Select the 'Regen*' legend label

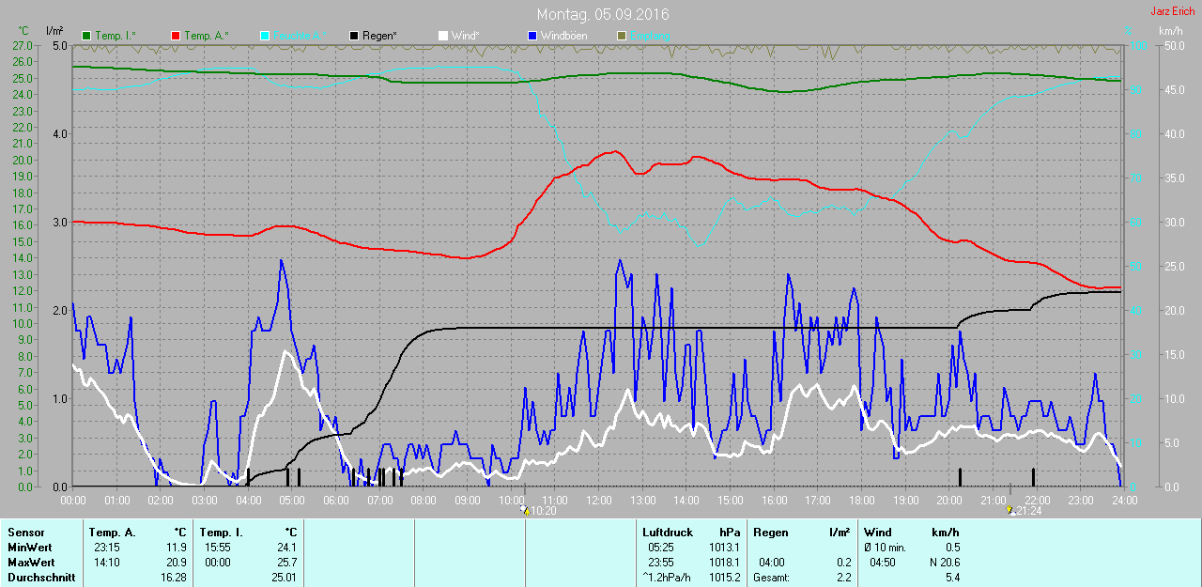[x=379, y=36]
